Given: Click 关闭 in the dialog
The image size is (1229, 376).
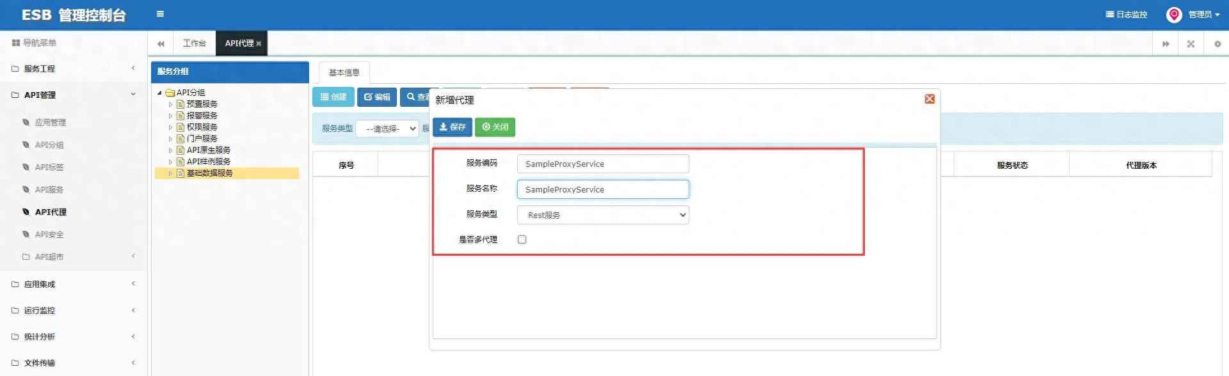Looking at the screenshot, I should (495, 127).
